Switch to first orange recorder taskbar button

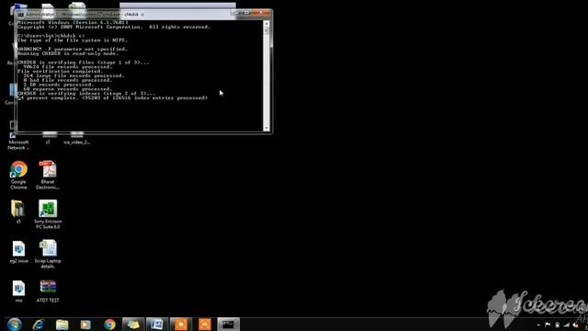(181, 325)
